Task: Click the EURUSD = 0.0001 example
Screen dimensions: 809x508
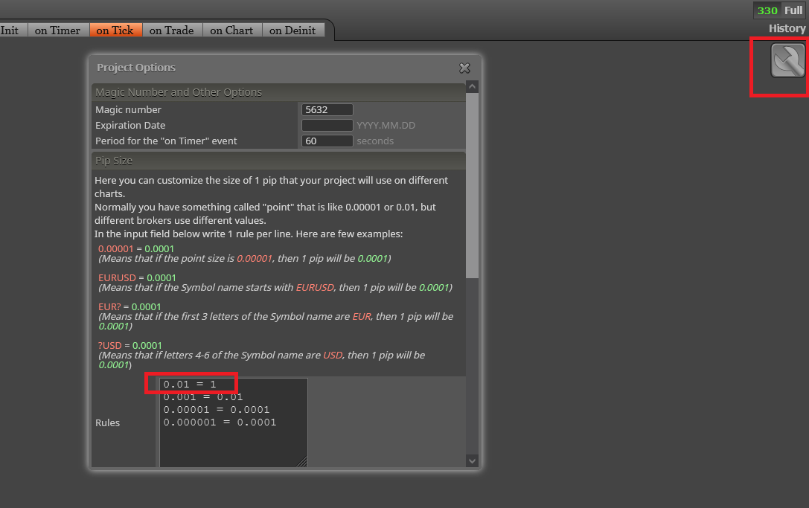Action: tap(137, 277)
